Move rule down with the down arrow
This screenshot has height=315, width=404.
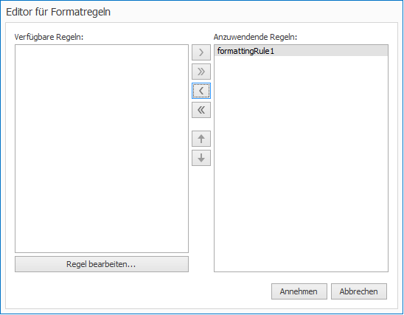pyautogui.click(x=201, y=158)
